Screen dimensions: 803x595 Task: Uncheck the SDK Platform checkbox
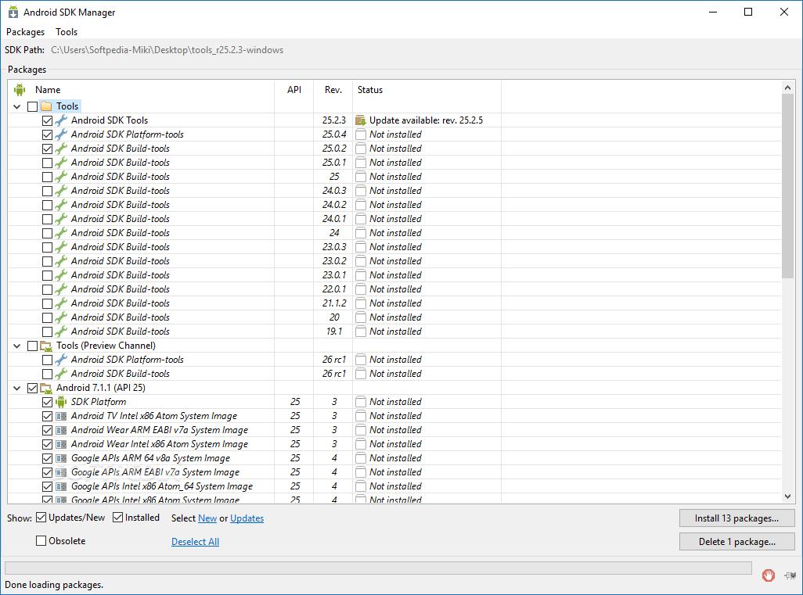pyautogui.click(x=47, y=402)
